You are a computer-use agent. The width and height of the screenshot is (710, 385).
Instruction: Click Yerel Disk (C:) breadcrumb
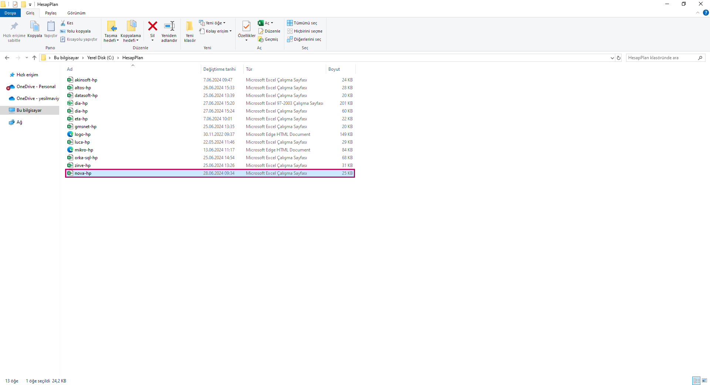click(101, 58)
